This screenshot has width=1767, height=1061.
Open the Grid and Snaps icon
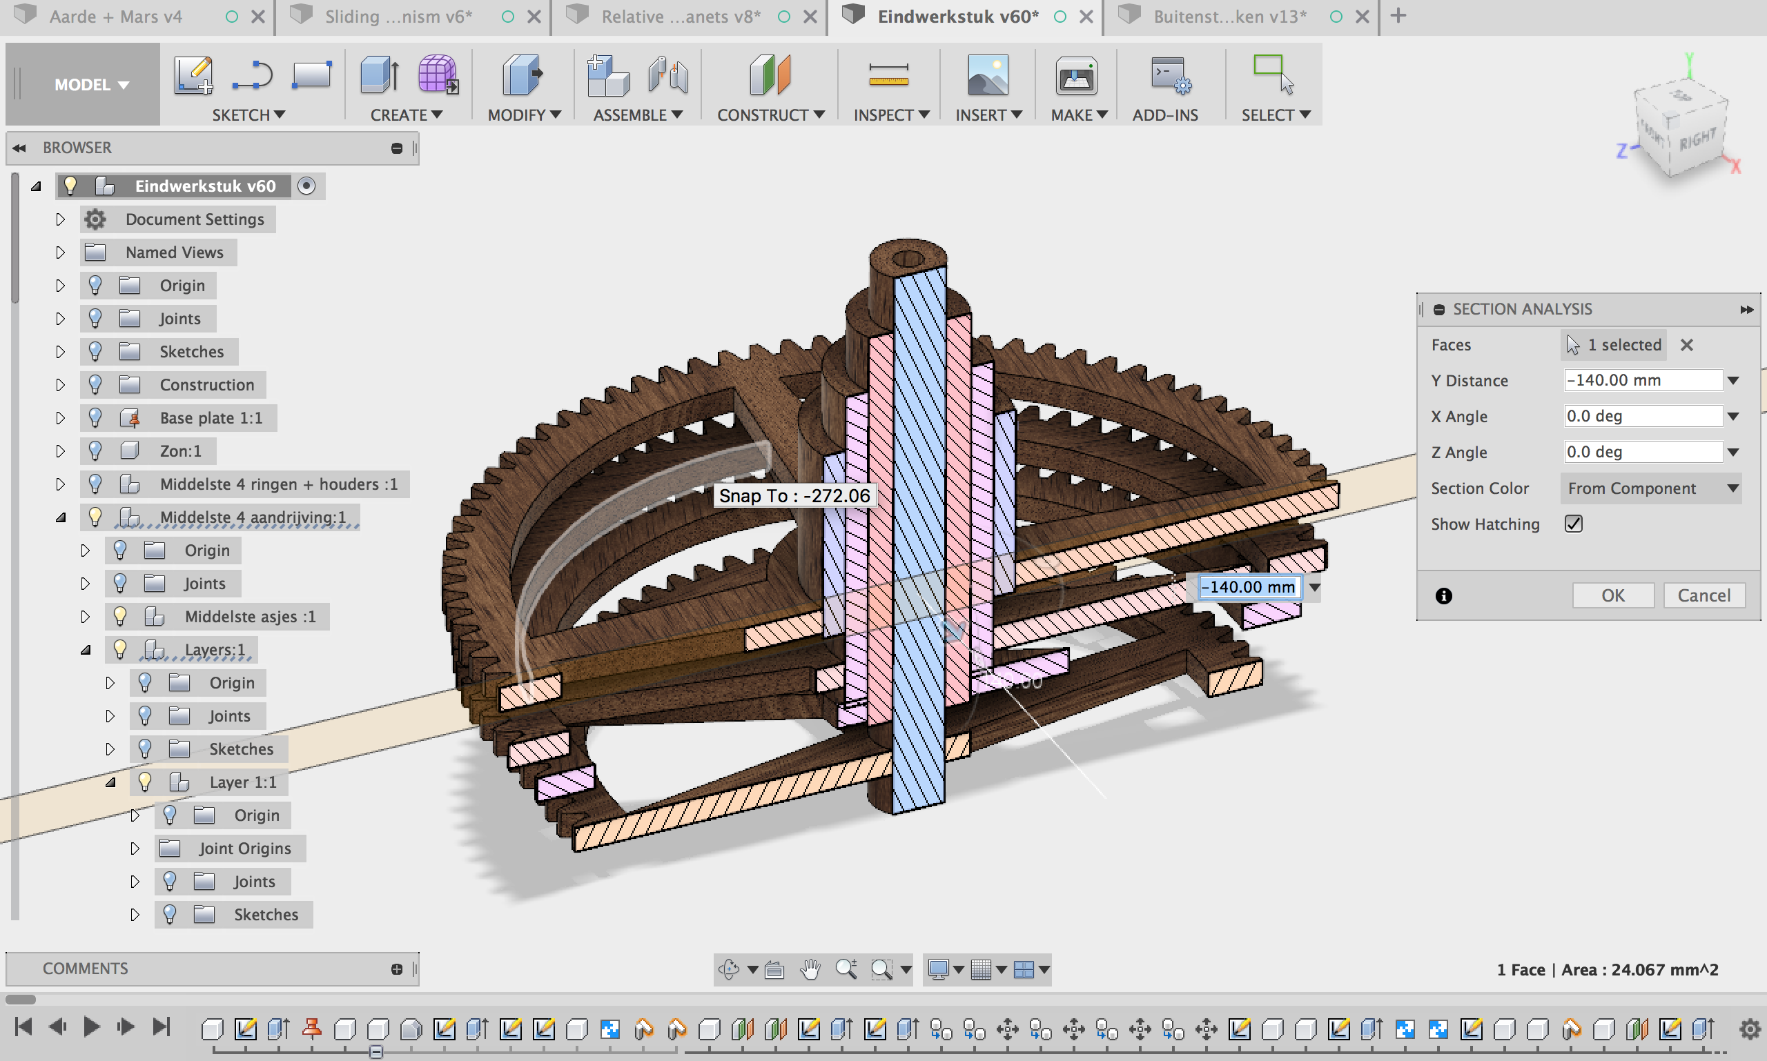point(981,969)
